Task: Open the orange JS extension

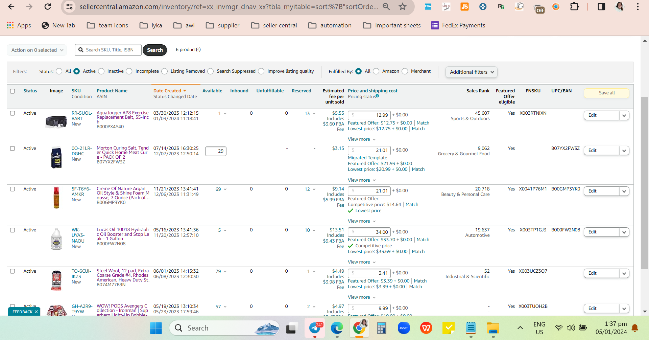Action: (464, 6)
